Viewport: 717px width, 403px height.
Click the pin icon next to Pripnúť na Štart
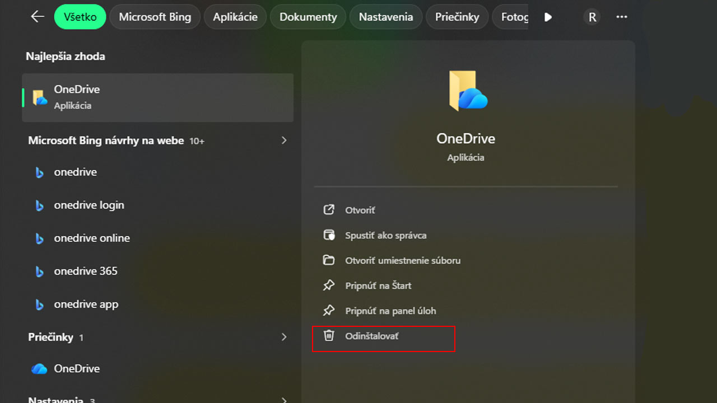click(329, 285)
